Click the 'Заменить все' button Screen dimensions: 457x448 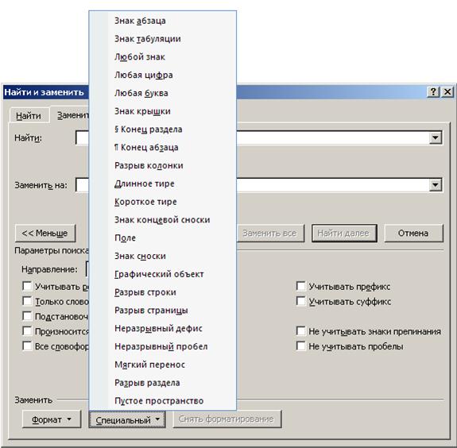[x=270, y=233]
